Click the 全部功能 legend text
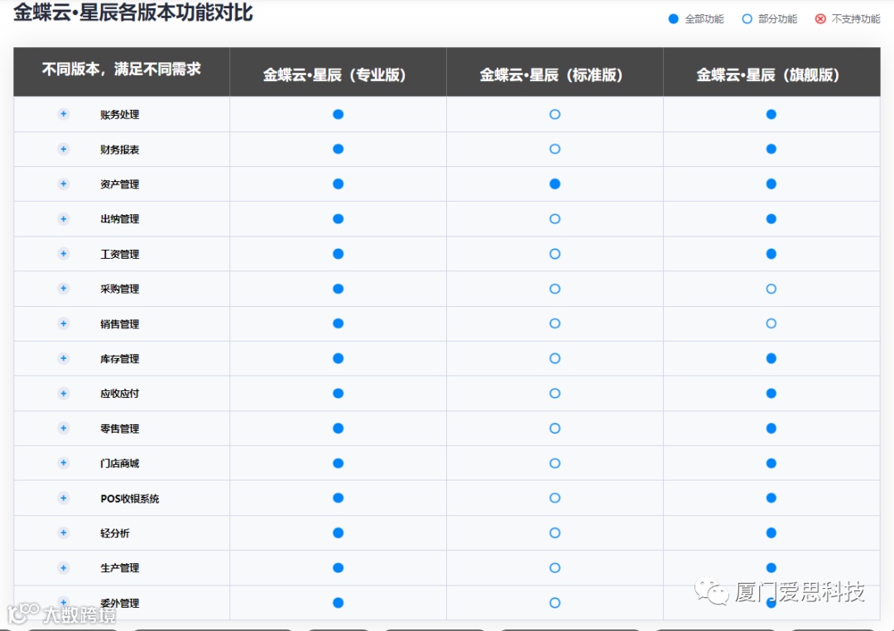The width and height of the screenshot is (894, 631). tap(704, 19)
